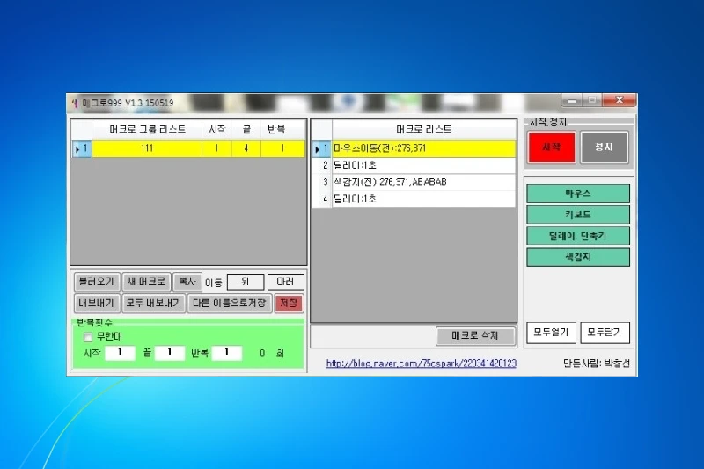Click the 복사 copy button

(187, 282)
